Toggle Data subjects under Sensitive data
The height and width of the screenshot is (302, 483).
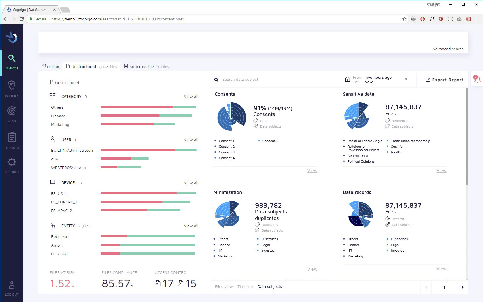399,126
